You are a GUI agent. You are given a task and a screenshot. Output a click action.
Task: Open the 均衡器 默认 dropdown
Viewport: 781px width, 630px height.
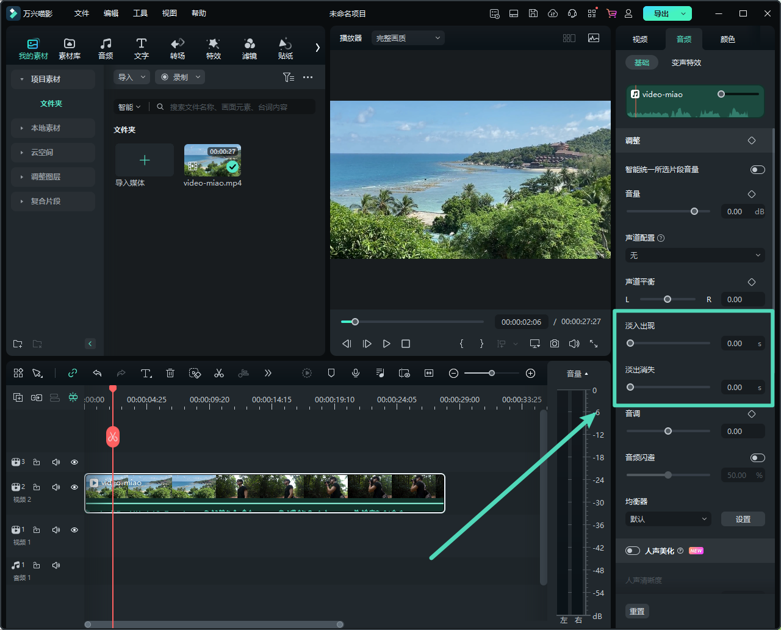point(668,519)
